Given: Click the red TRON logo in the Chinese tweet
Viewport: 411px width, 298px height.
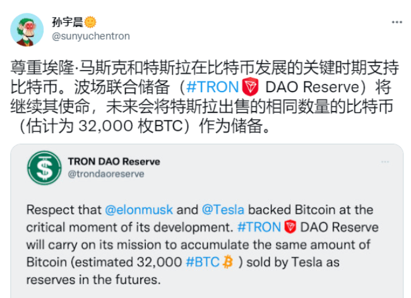Looking at the screenshot, I should 251,87.
